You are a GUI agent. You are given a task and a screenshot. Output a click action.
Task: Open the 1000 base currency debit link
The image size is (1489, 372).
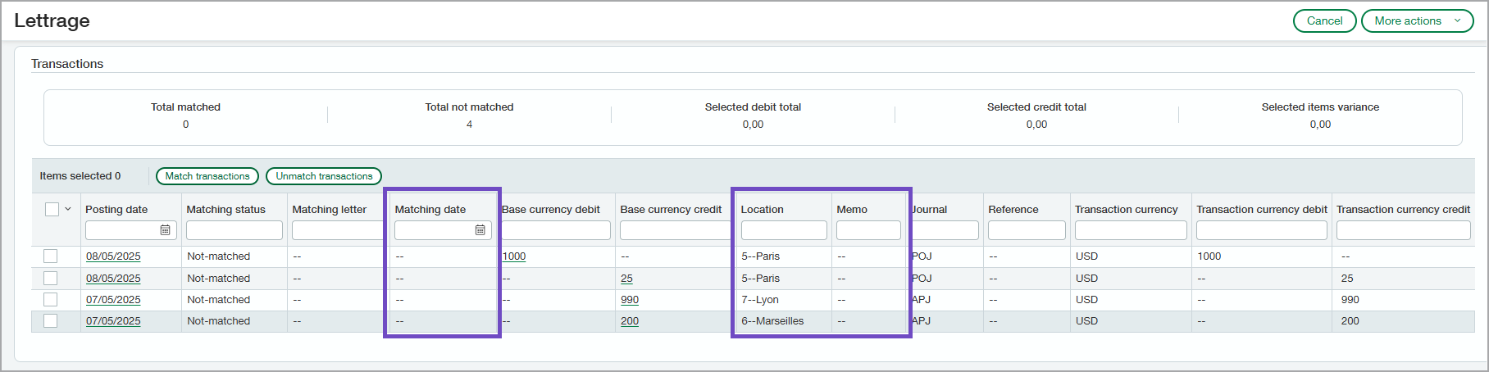[514, 256]
